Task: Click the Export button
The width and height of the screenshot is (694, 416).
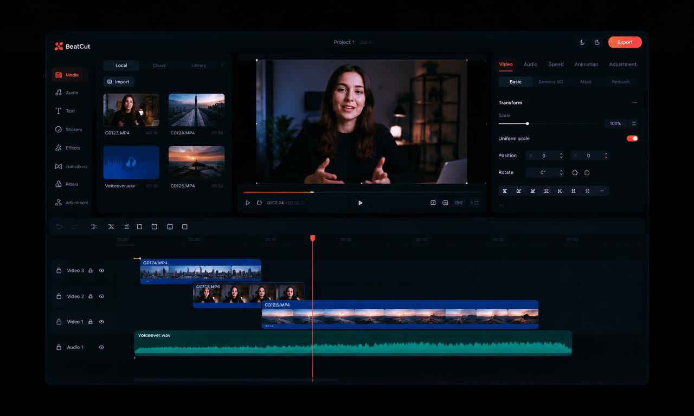Action: [625, 42]
